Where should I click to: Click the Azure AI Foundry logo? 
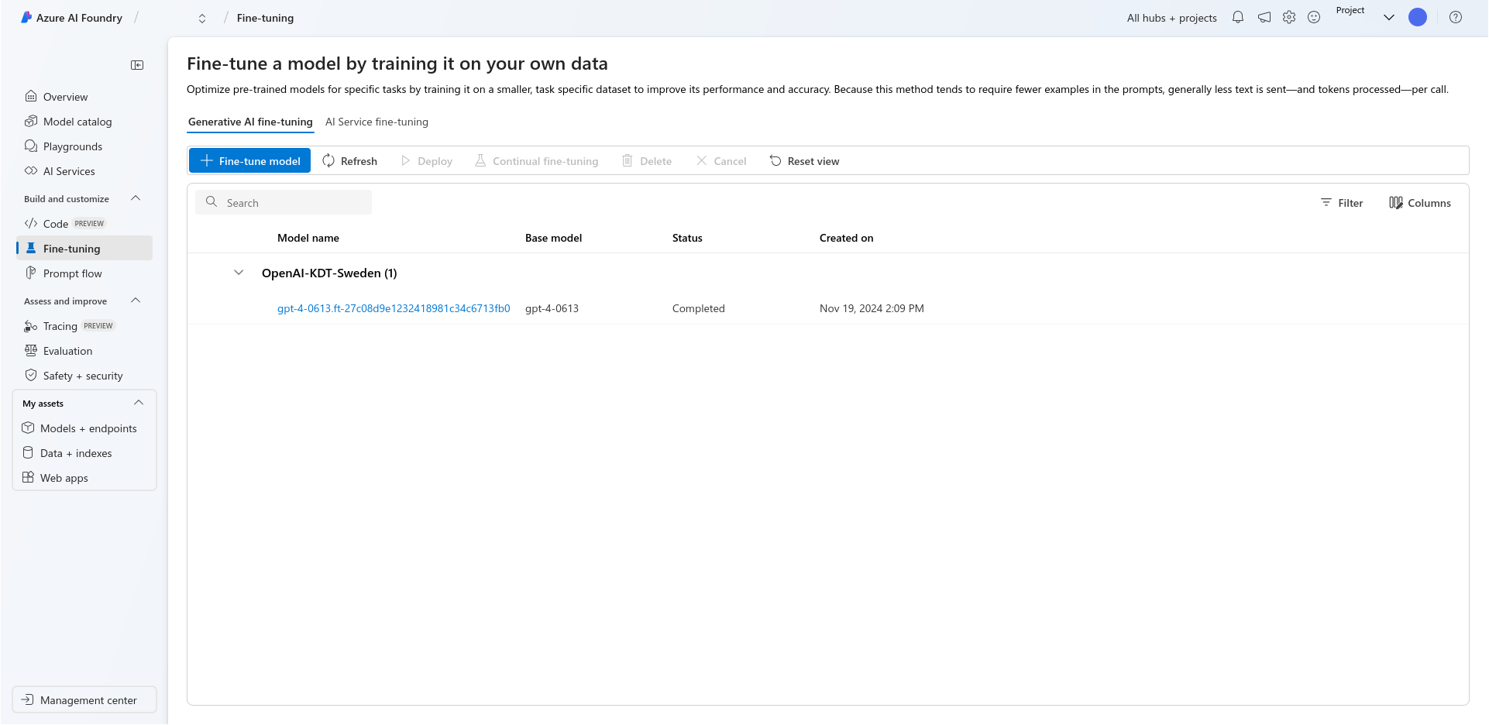pyautogui.click(x=26, y=17)
